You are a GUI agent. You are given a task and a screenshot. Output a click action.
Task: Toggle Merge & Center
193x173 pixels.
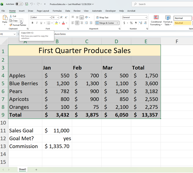coord(106,23)
